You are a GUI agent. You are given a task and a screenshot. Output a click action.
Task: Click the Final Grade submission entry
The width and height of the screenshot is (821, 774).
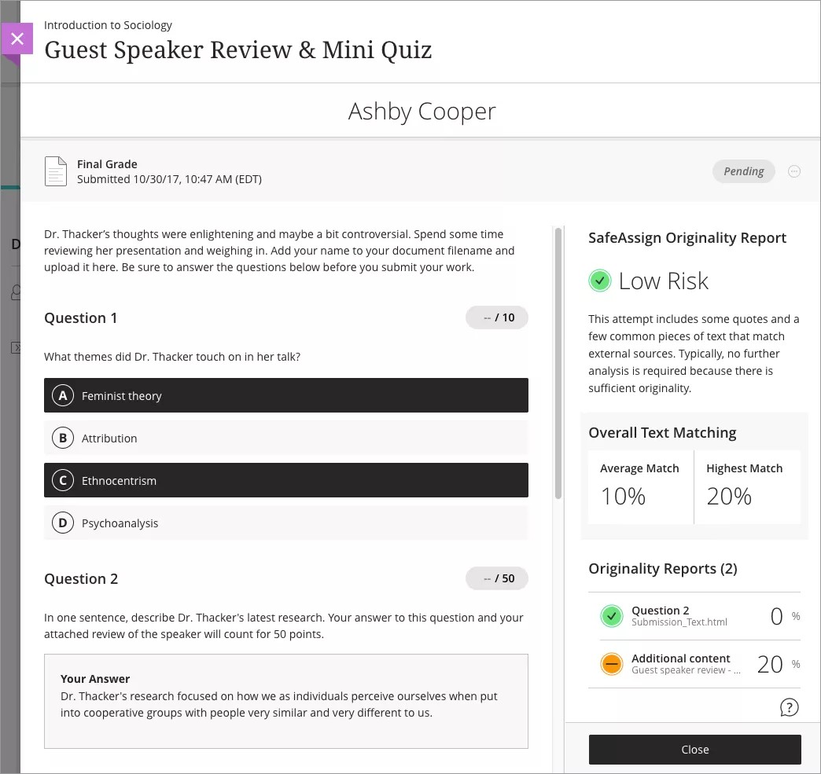[169, 171]
